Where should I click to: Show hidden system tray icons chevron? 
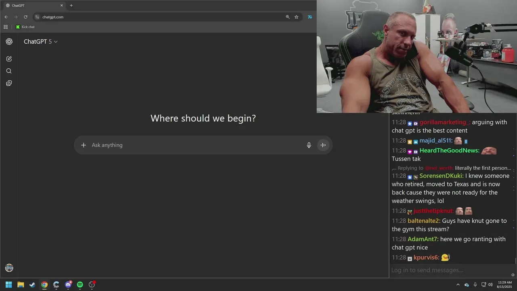pos(458,285)
